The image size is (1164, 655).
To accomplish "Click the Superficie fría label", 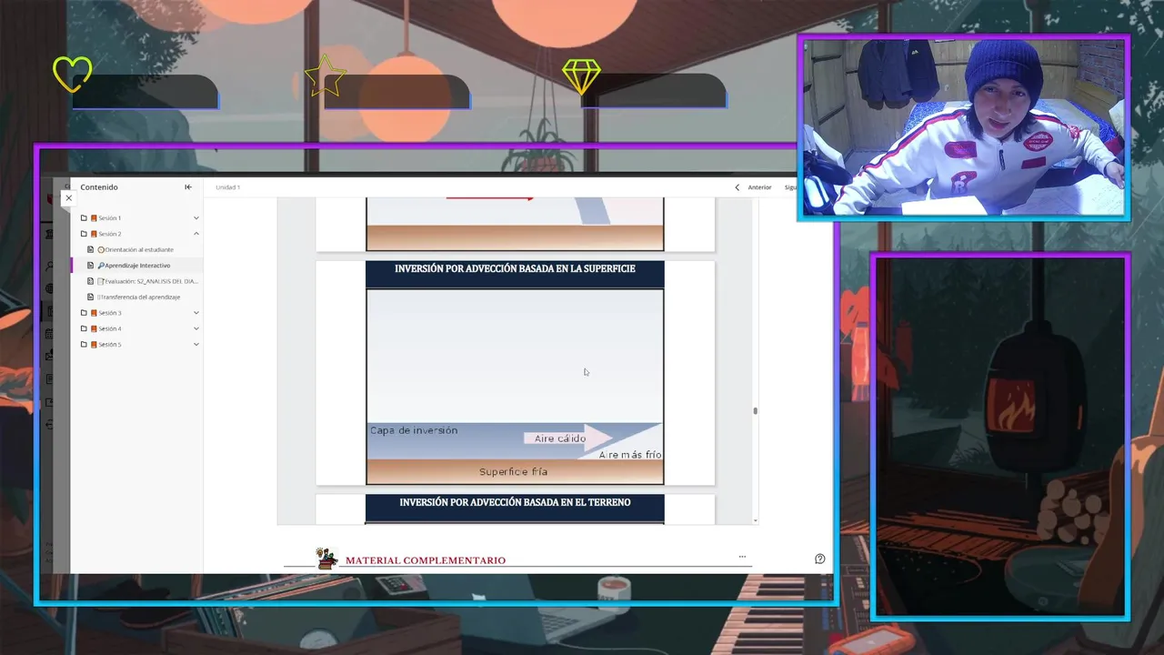I will click(x=514, y=472).
